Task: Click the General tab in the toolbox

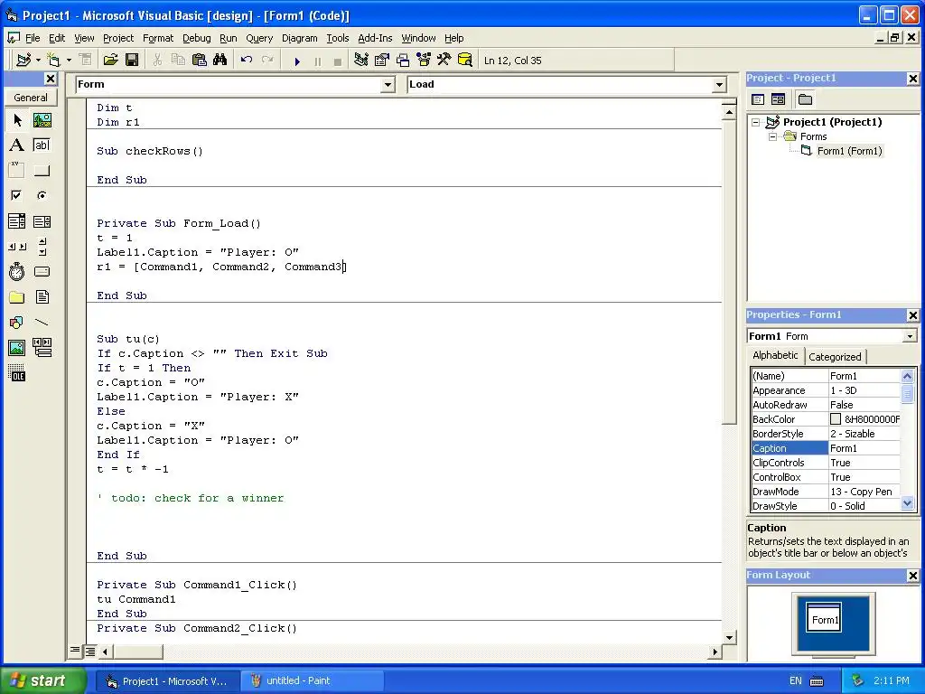Action: (31, 98)
